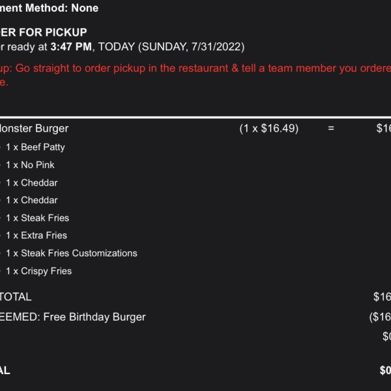The width and height of the screenshot is (391, 391).
Task: Select the 1 x Steak Fries line
Action: pyautogui.click(x=37, y=218)
